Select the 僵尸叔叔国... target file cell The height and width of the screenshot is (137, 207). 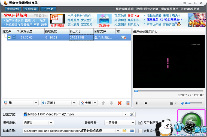pyautogui.click(x=105, y=38)
